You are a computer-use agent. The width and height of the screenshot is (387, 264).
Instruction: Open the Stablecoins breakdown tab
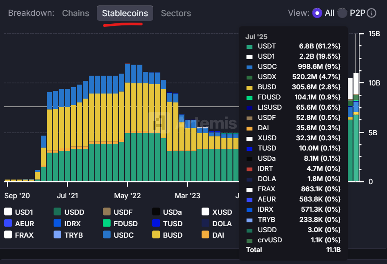pos(125,13)
